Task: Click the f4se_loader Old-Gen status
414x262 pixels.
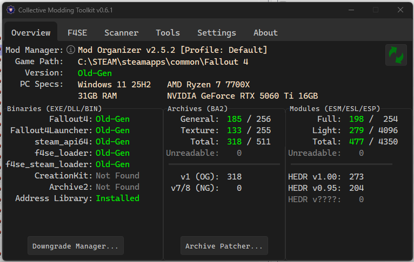Action: click(x=112, y=153)
